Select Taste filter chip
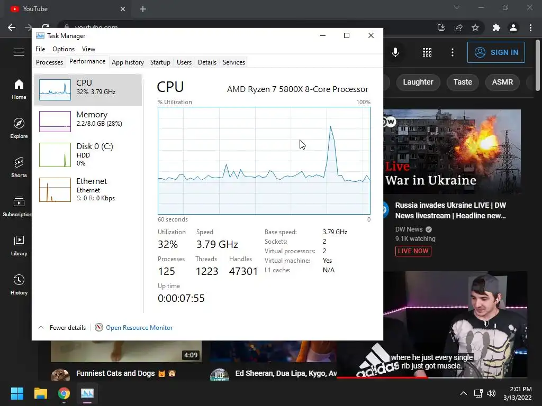The image size is (542, 406). pos(463,82)
